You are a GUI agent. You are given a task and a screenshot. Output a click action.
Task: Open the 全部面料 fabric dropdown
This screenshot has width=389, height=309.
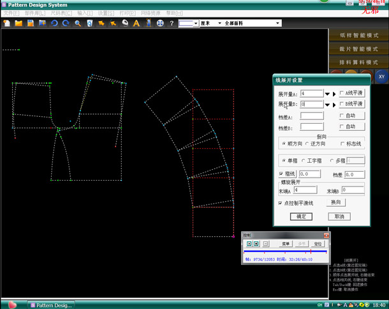[x=277, y=23]
